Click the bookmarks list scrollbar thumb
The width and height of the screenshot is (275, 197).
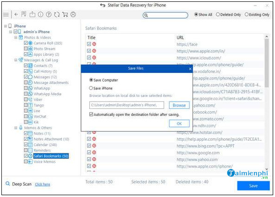[267, 63]
